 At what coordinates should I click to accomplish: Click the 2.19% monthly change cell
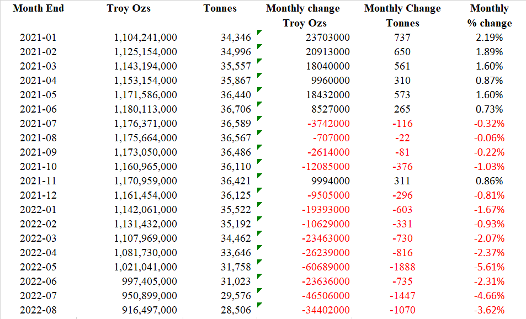point(489,38)
